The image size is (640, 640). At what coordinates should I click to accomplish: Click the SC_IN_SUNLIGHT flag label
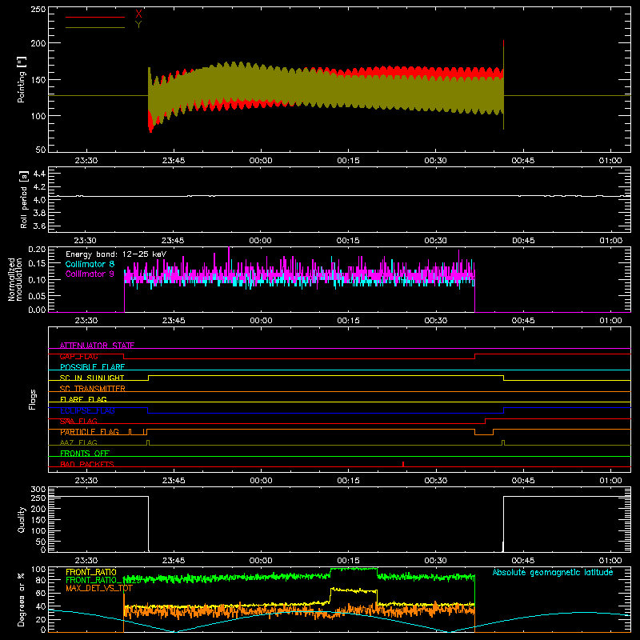92,378
